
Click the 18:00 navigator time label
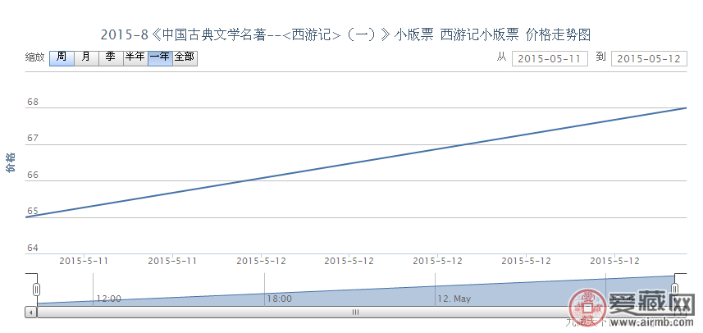click(280, 299)
